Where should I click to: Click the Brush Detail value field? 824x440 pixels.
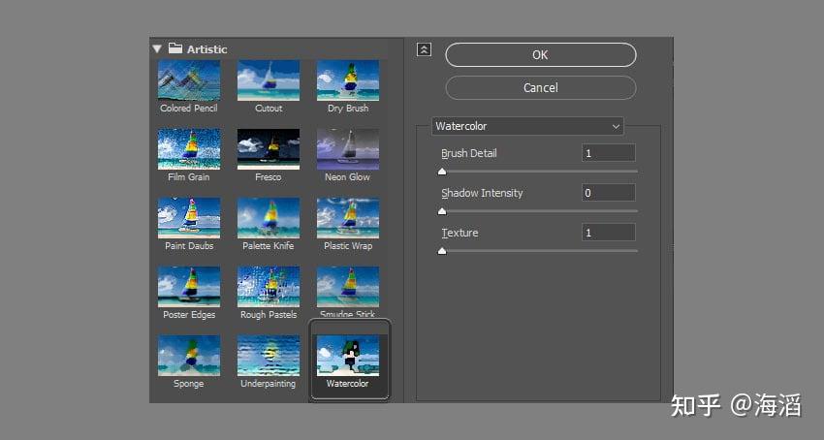[609, 153]
